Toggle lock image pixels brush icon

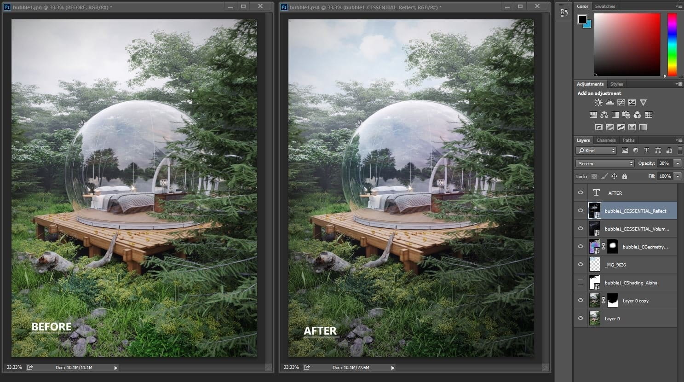pos(604,176)
